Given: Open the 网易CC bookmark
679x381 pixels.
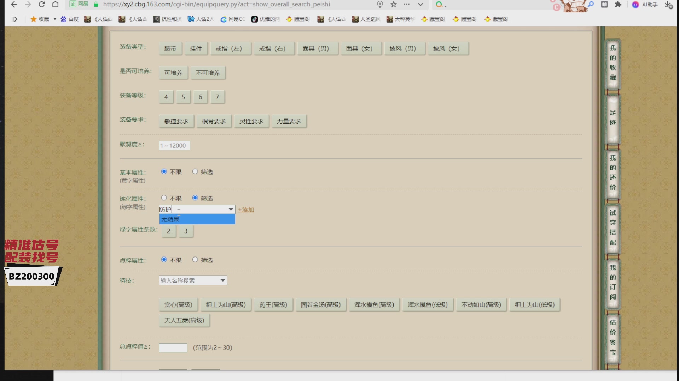Looking at the screenshot, I should [x=233, y=19].
